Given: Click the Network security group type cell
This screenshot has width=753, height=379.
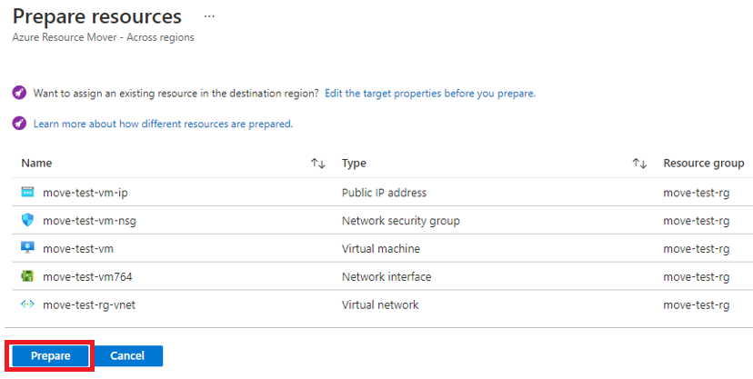Looking at the screenshot, I should (x=400, y=221).
